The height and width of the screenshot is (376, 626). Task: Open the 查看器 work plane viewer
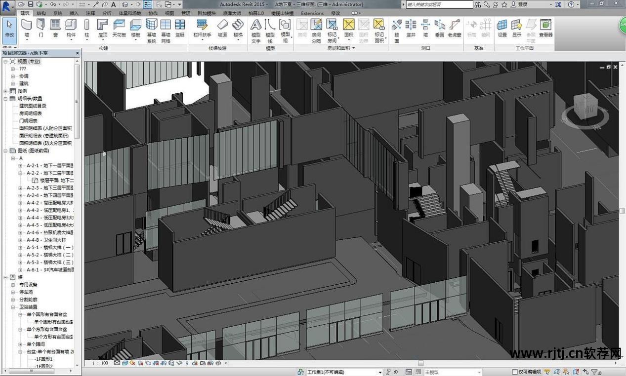point(545,29)
